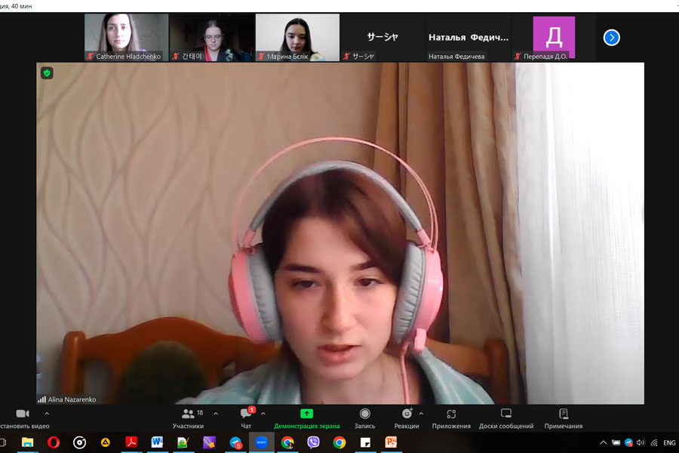This screenshot has width=679, height=453.
Task: Select Марина Бєлік video thumbnail
Action: tap(297, 37)
